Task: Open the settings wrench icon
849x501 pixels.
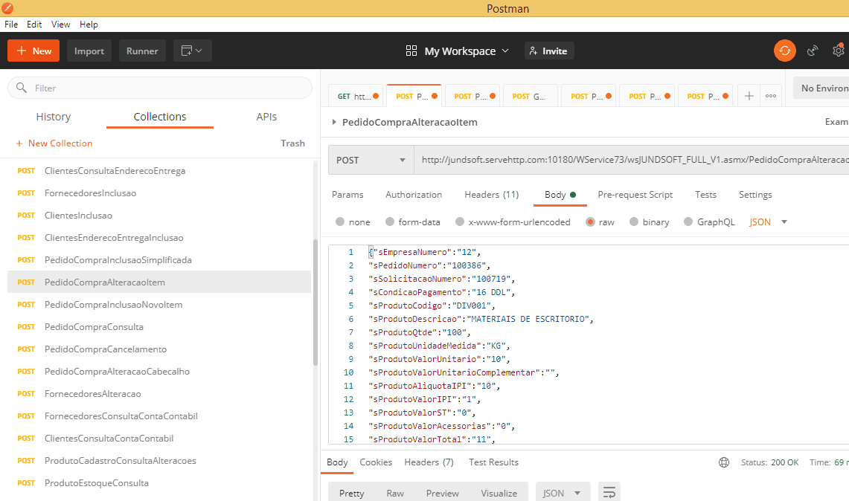Action: coord(839,51)
